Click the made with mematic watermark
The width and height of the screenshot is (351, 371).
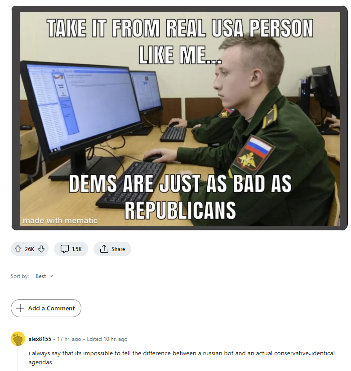[x=60, y=221]
